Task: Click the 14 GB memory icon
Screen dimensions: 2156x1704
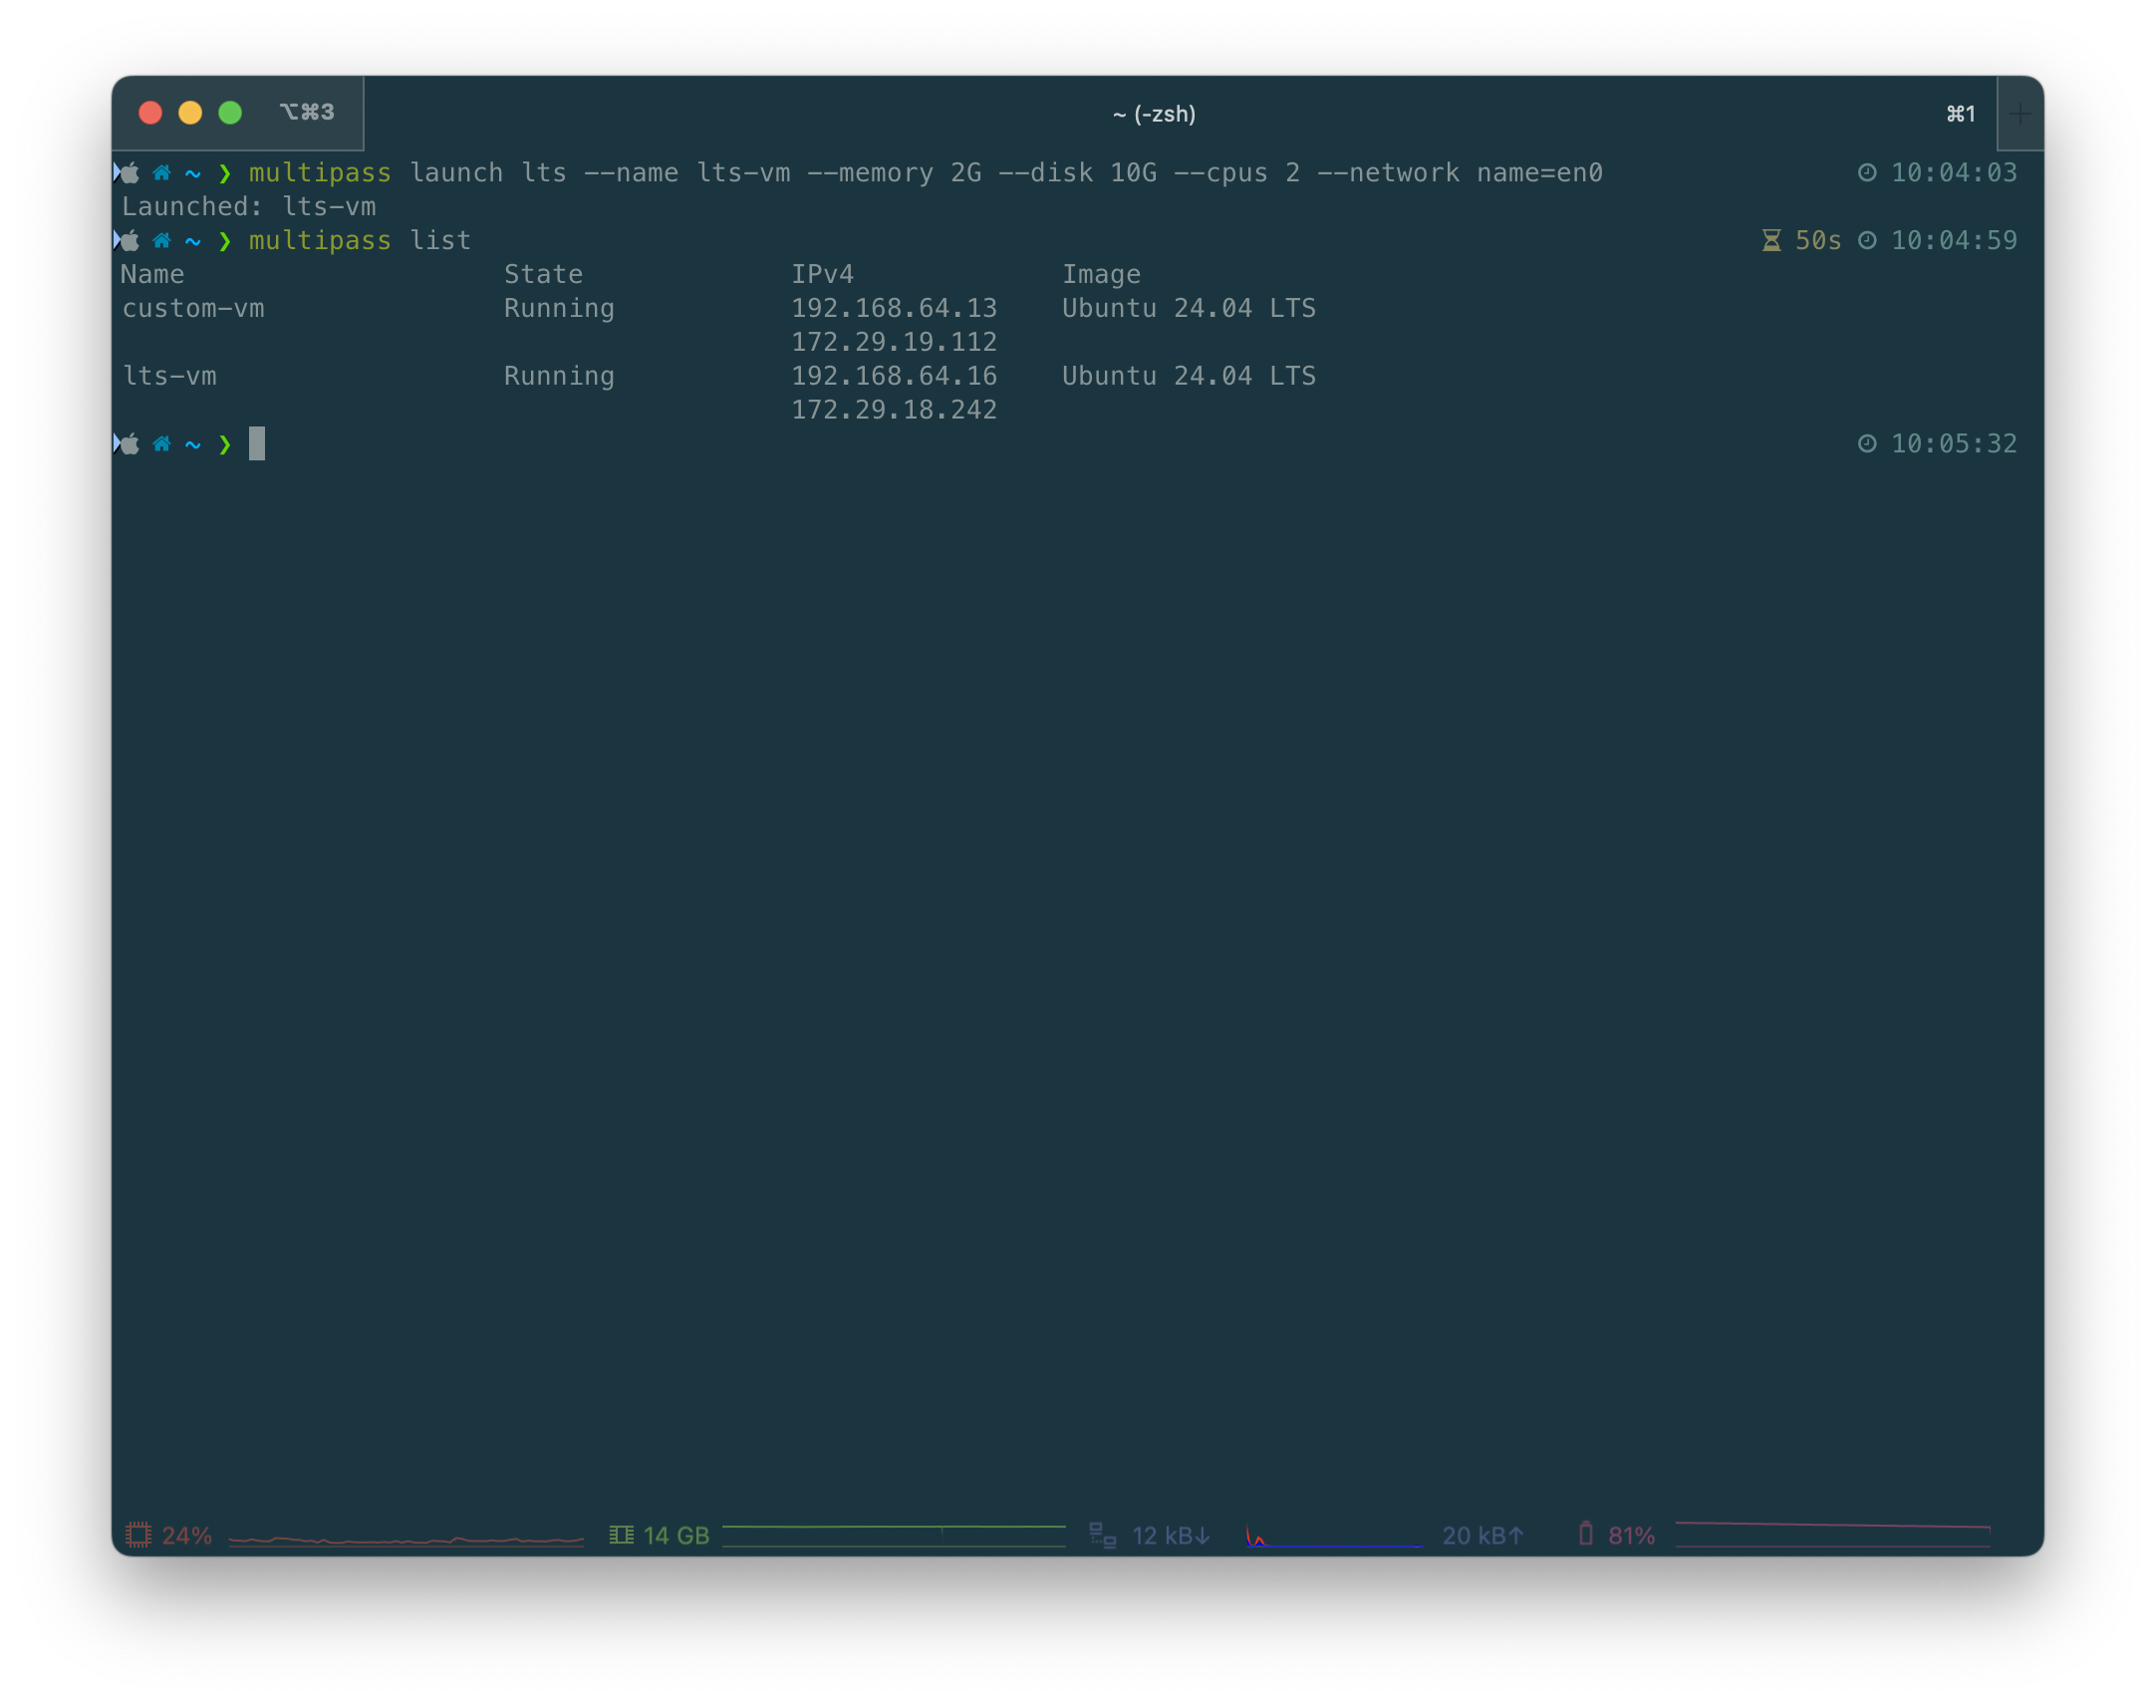Action: click(x=622, y=1535)
